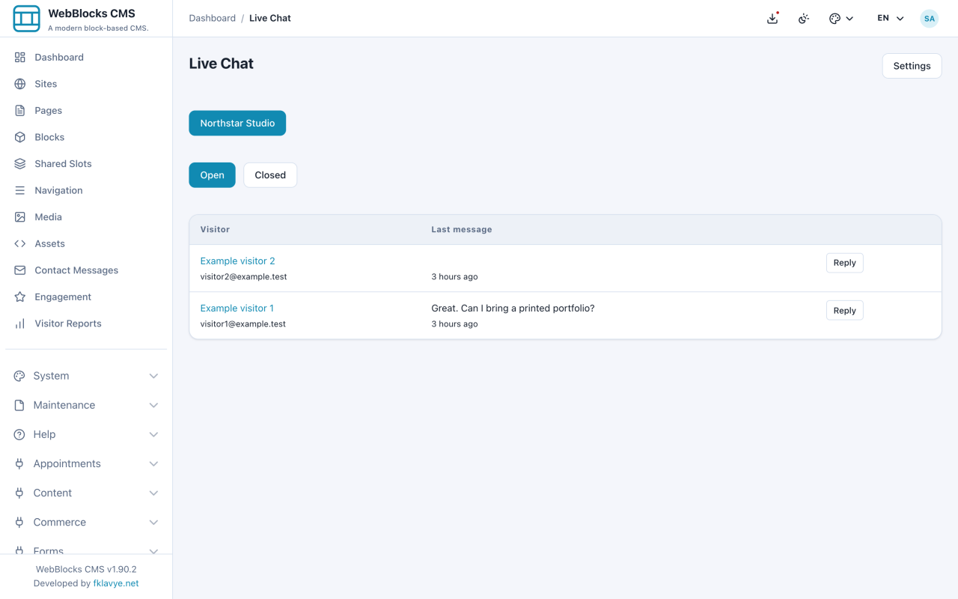Switch to the Closed chats tab
Viewport: 958px width, 599px height.
click(270, 175)
